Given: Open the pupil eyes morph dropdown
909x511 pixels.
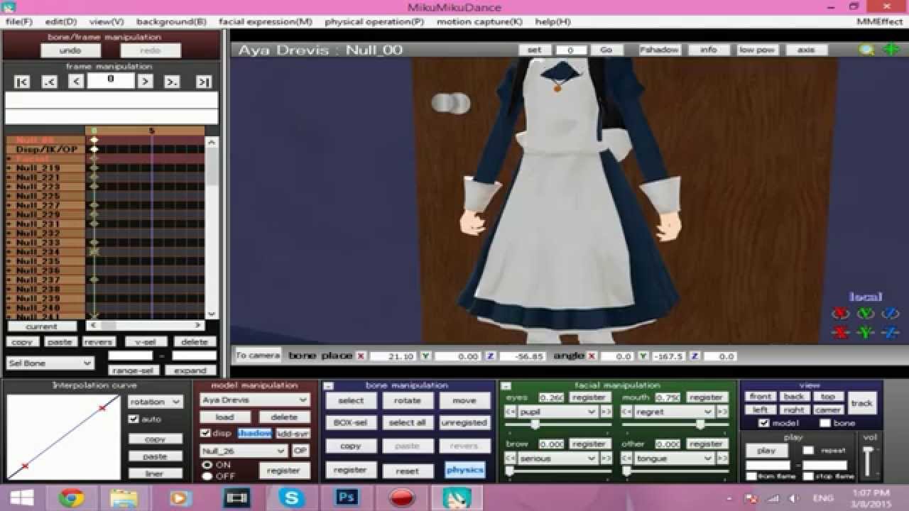Looking at the screenshot, I should pos(557,412).
